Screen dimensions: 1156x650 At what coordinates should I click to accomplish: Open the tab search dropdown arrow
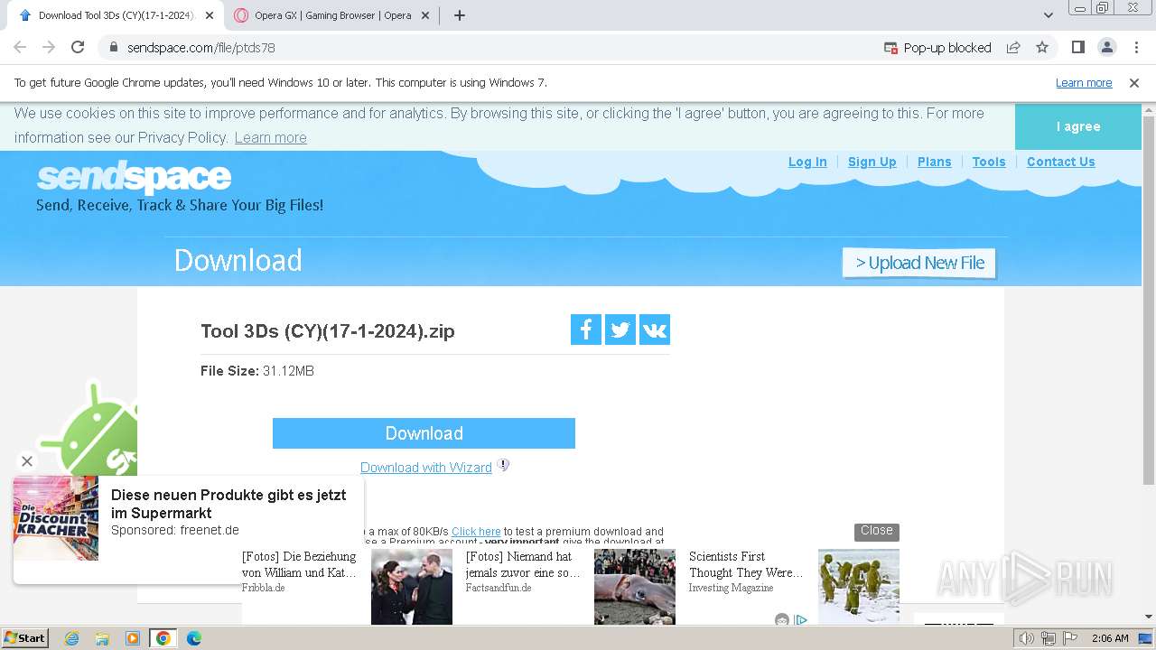[x=1048, y=15]
